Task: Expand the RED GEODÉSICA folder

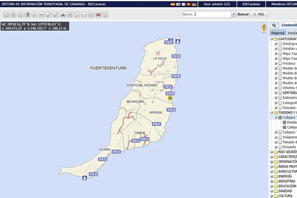Action: 271,152
